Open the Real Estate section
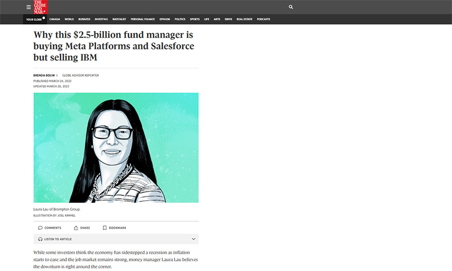Screen dimensions: 452x271 (245, 19)
